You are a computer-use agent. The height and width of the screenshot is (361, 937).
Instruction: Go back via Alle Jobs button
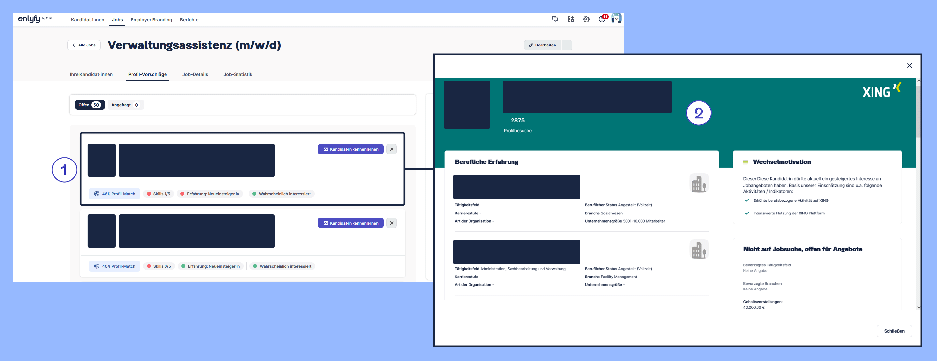pos(84,45)
